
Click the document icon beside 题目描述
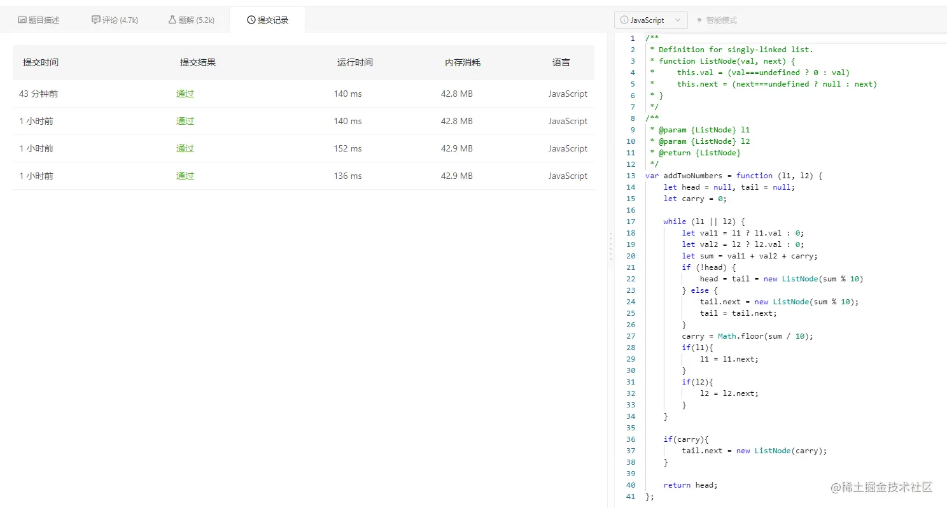point(22,20)
